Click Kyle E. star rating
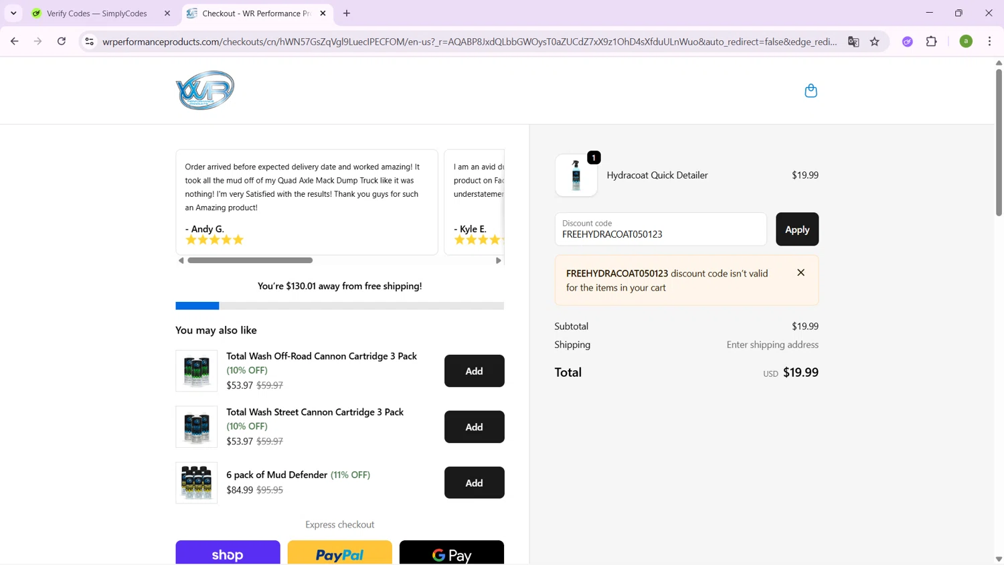This screenshot has width=1004, height=565. (478, 240)
